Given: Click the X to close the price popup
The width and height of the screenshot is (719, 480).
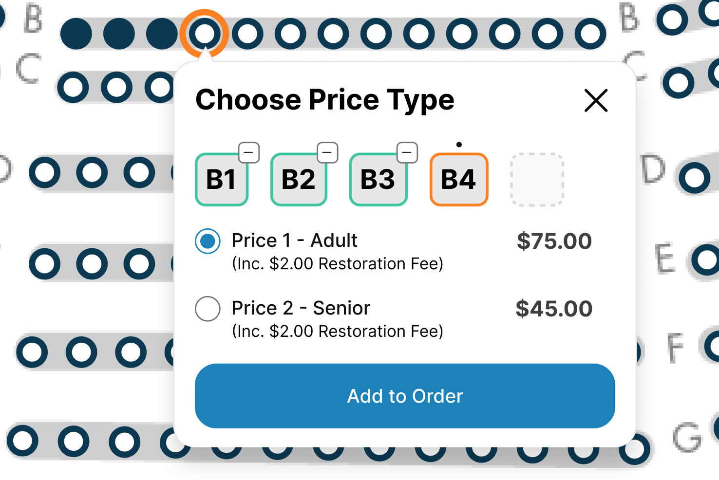Looking at the screenshot, I should coord(595,101).
